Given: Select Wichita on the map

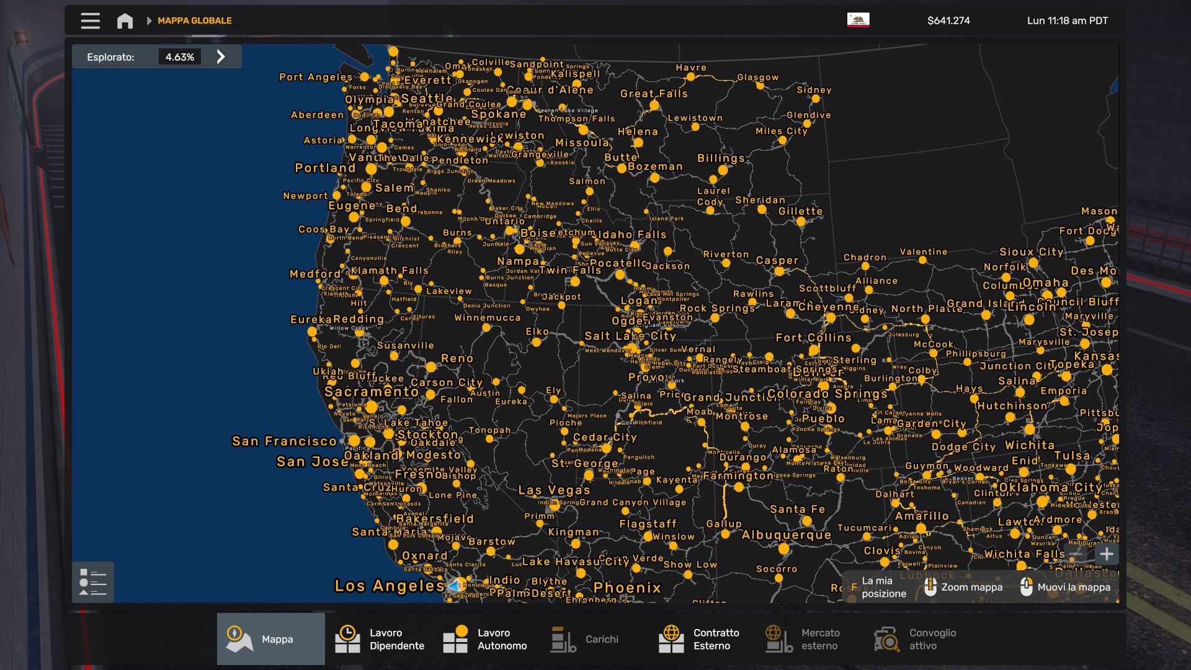Looking at the screenshot, I should coord(1030,445).
